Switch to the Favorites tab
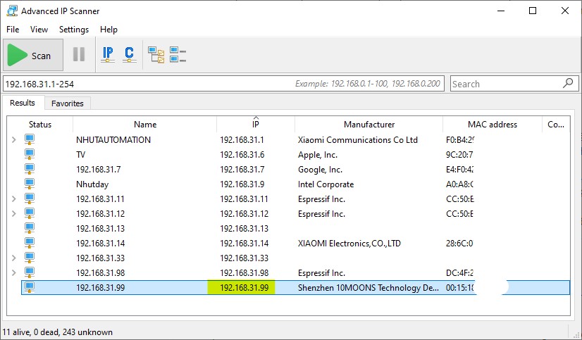 click(67, 103)
